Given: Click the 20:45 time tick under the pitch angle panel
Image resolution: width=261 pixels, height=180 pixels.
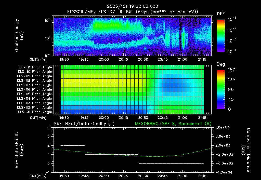Looking at the screenshot, I should [163, 118].
